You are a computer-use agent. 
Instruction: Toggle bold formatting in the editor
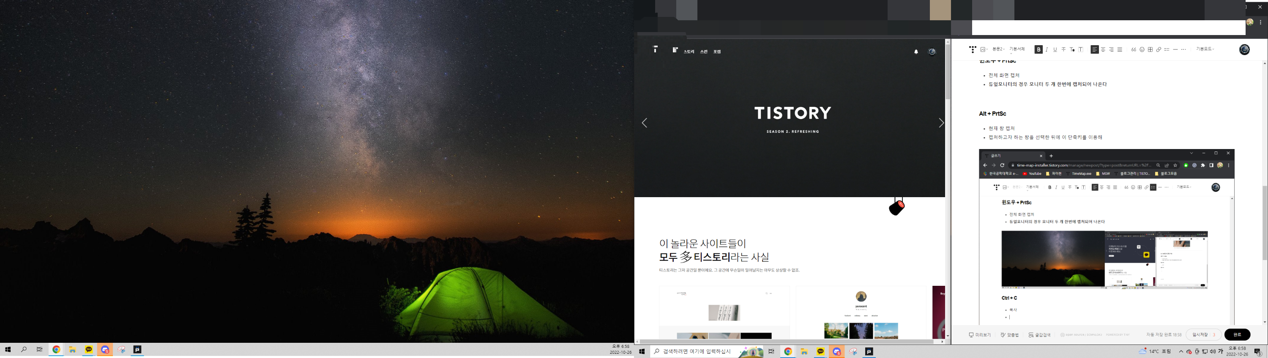point(1038,49)
